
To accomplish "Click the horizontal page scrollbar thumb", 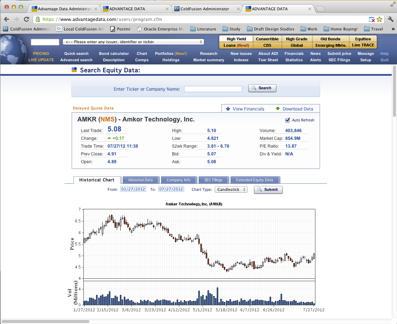I will [45, 322].
